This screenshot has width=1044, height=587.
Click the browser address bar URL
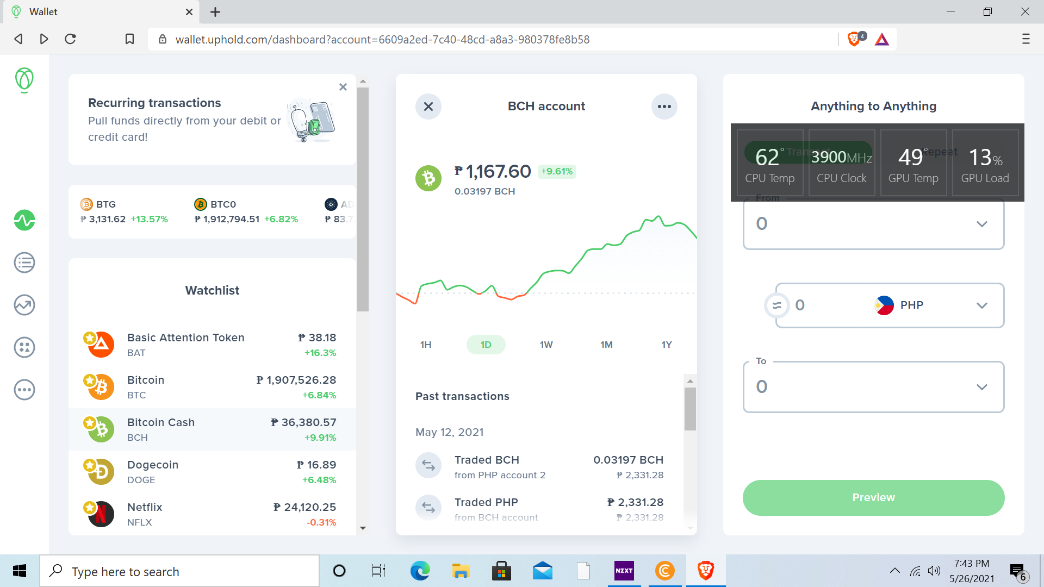[x=382, y=39]
